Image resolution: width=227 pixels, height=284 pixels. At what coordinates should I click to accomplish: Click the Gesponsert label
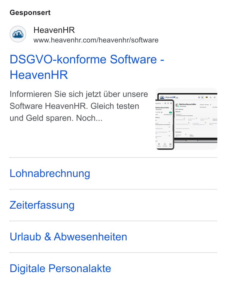tap(30, 13)
